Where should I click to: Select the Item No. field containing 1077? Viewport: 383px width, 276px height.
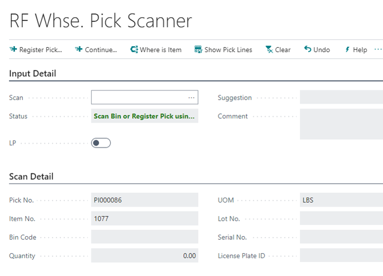point(144,219)
